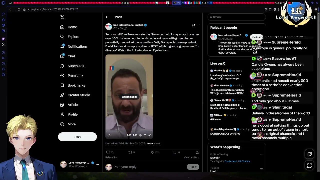Open browser sidebar history clock icon
Viewport: 320px width, 180px height.
point(3,64)
